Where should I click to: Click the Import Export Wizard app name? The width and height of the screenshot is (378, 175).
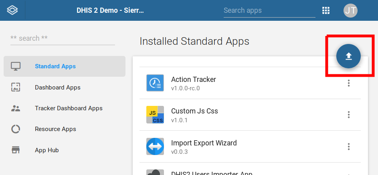pyautogui.click(x=204, y=143)
